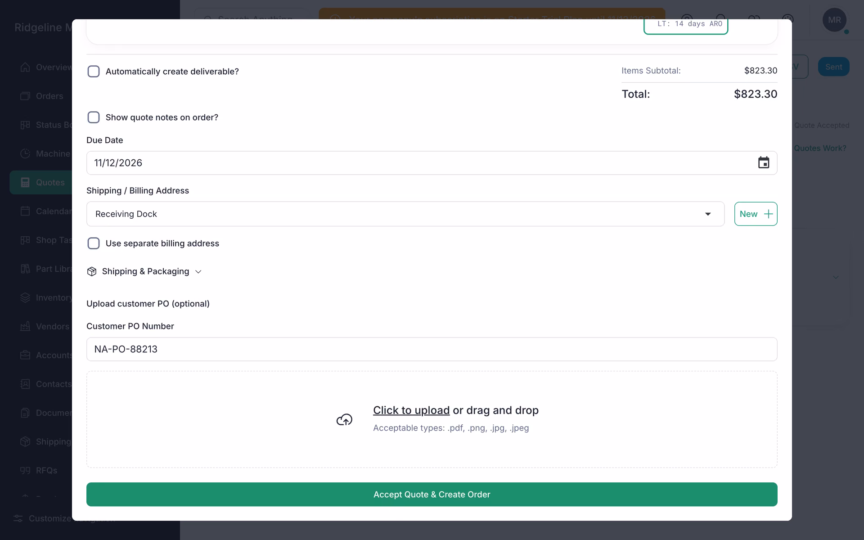Click the cloud upload icon
Screen dimensions: 864x540
click(344, 419)
